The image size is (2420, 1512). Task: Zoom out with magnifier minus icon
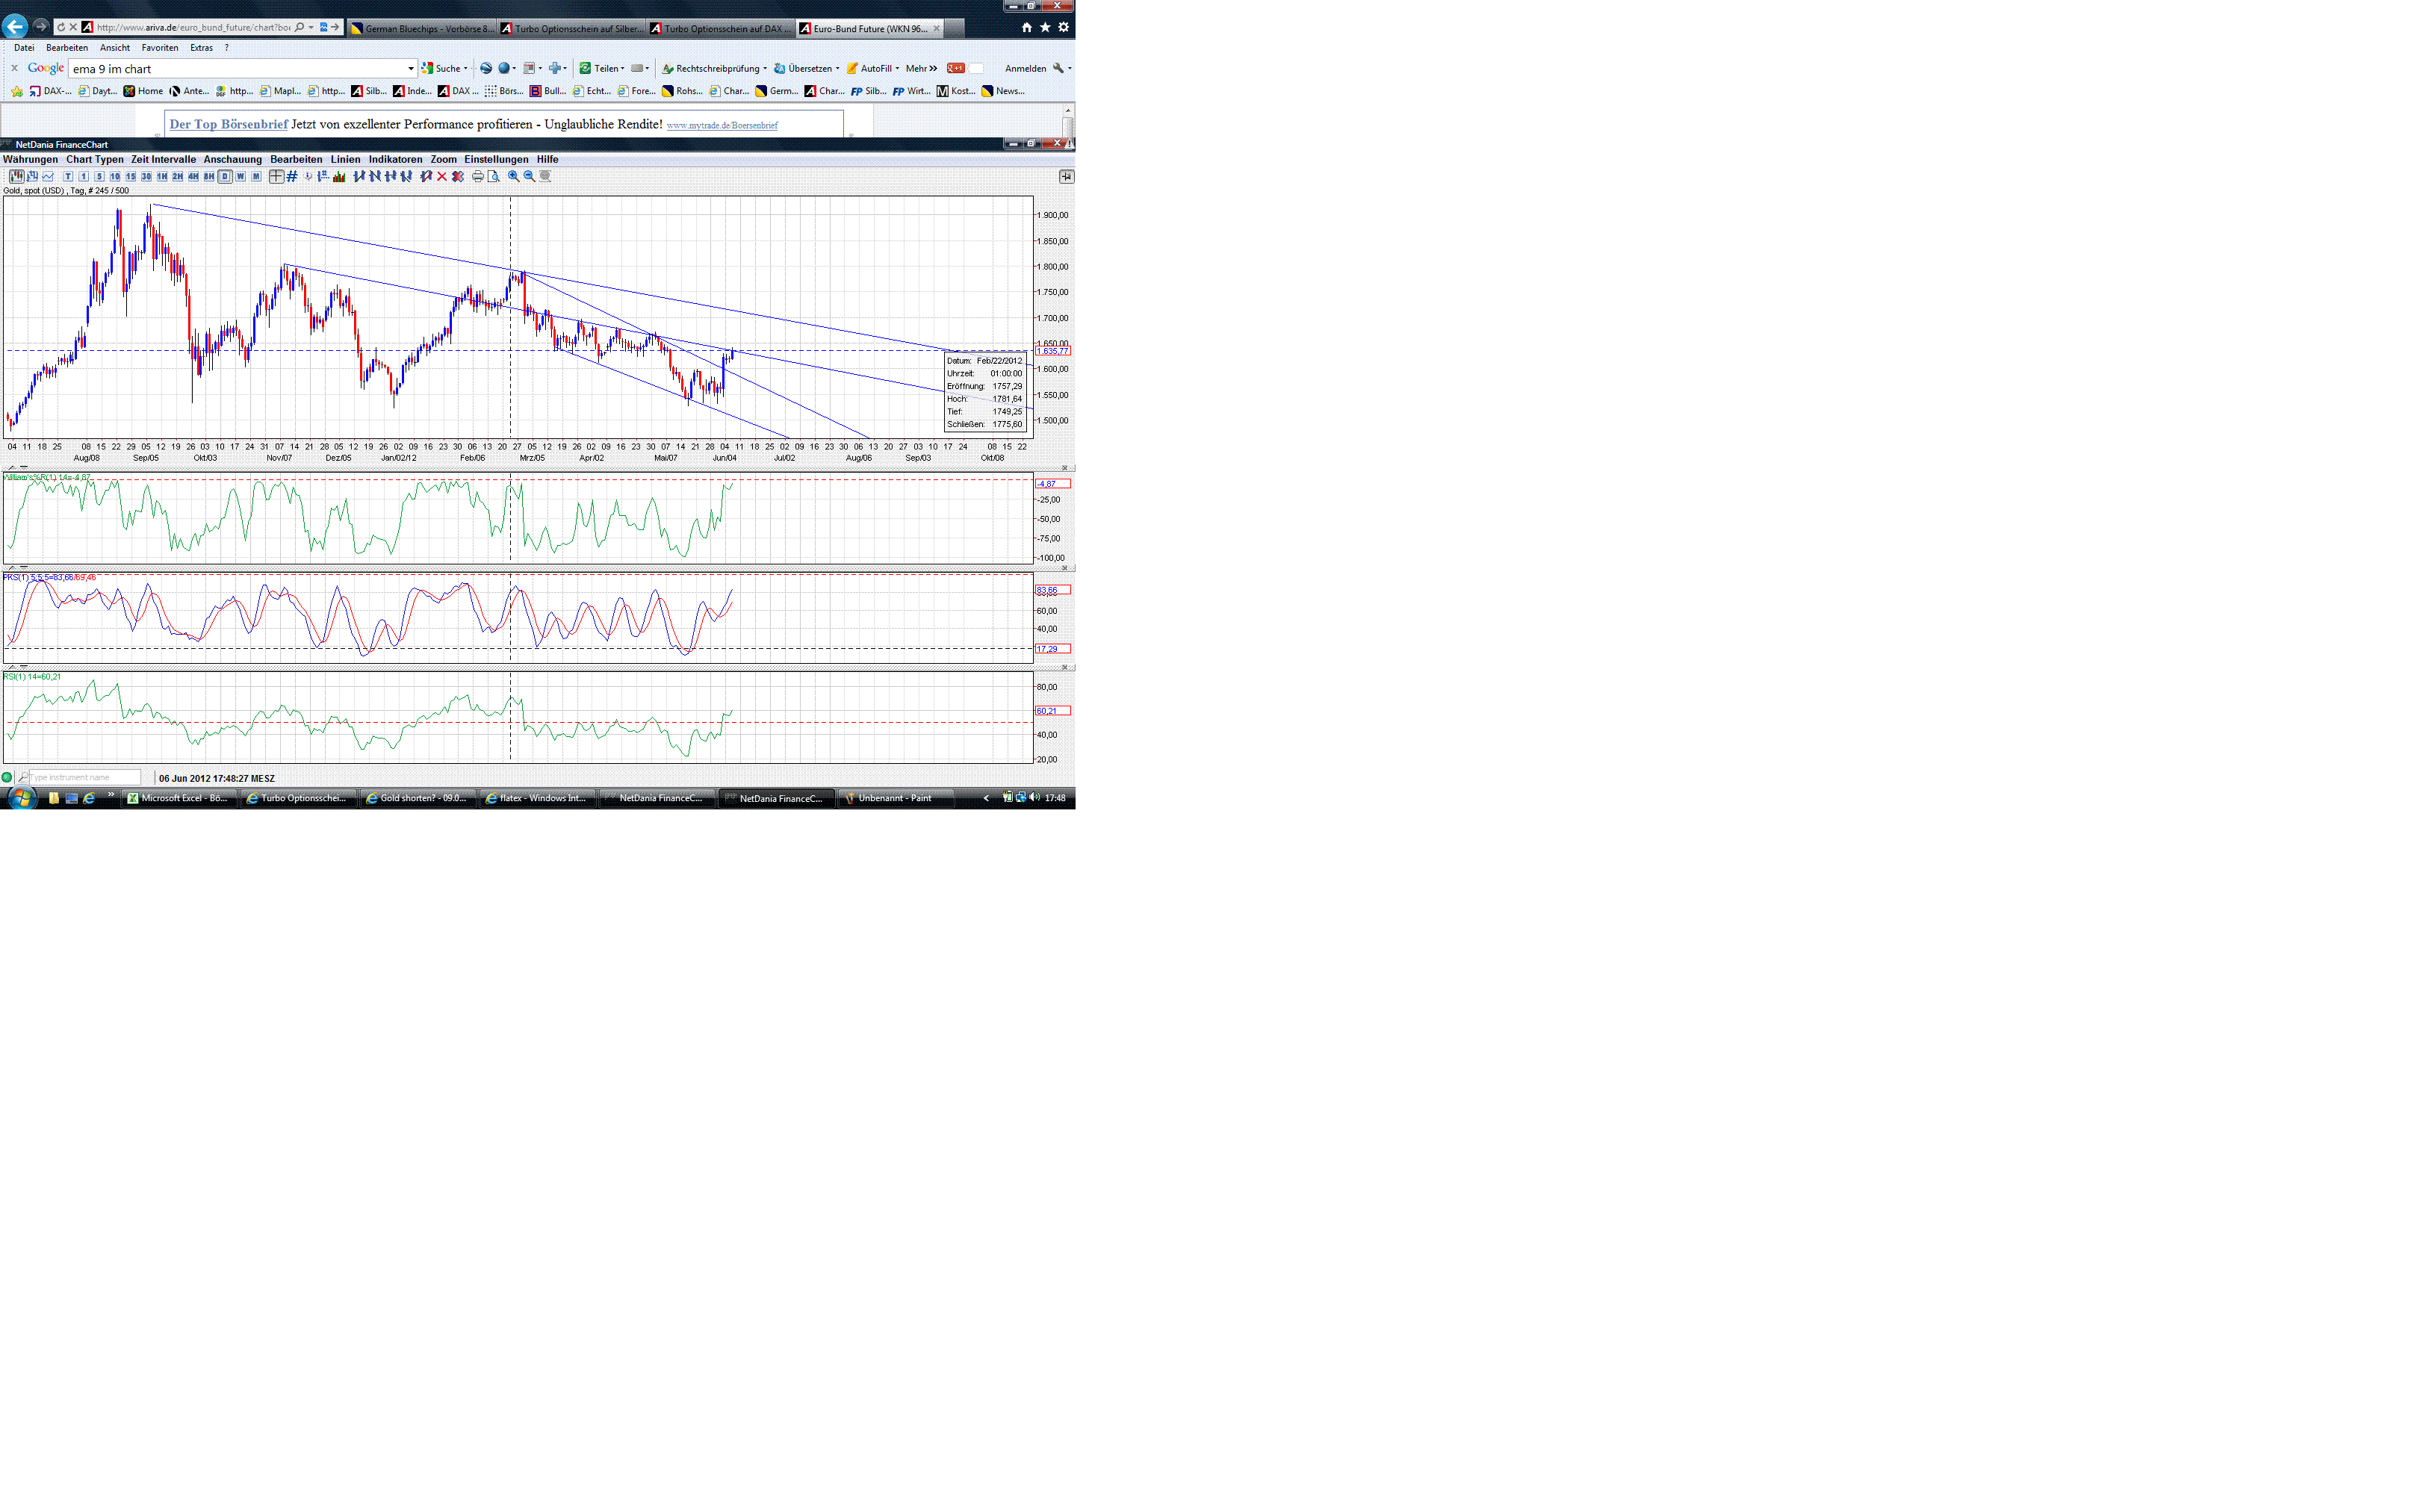tap(530, 176)
